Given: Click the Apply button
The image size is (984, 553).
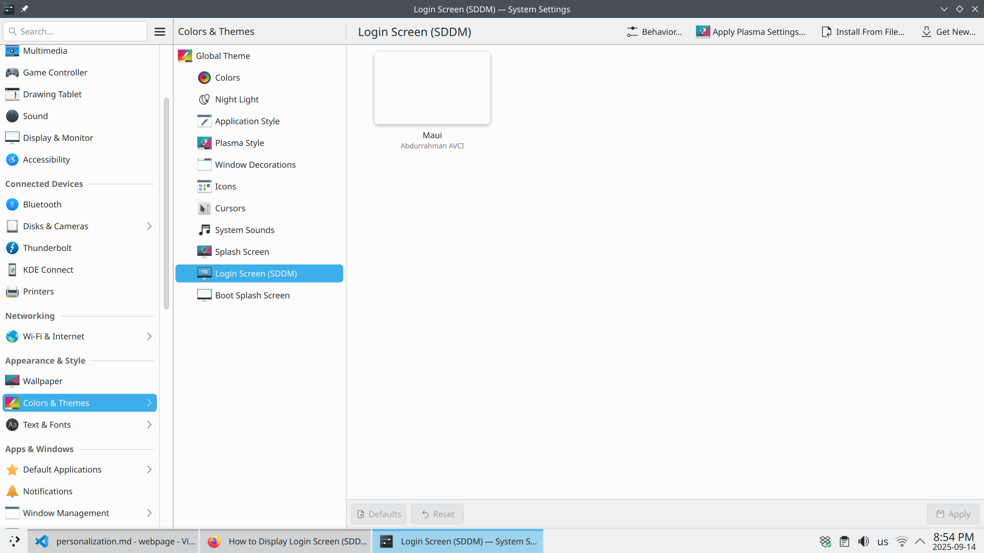Looking at the screenshot, I should click(x=953, y=514).
